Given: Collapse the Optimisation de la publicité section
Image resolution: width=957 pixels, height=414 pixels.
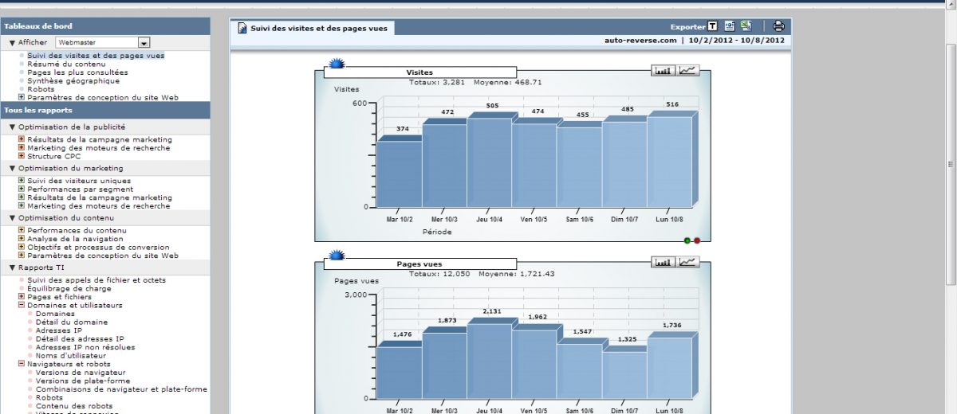Looking at the screenshot, I should pos(13,127).
